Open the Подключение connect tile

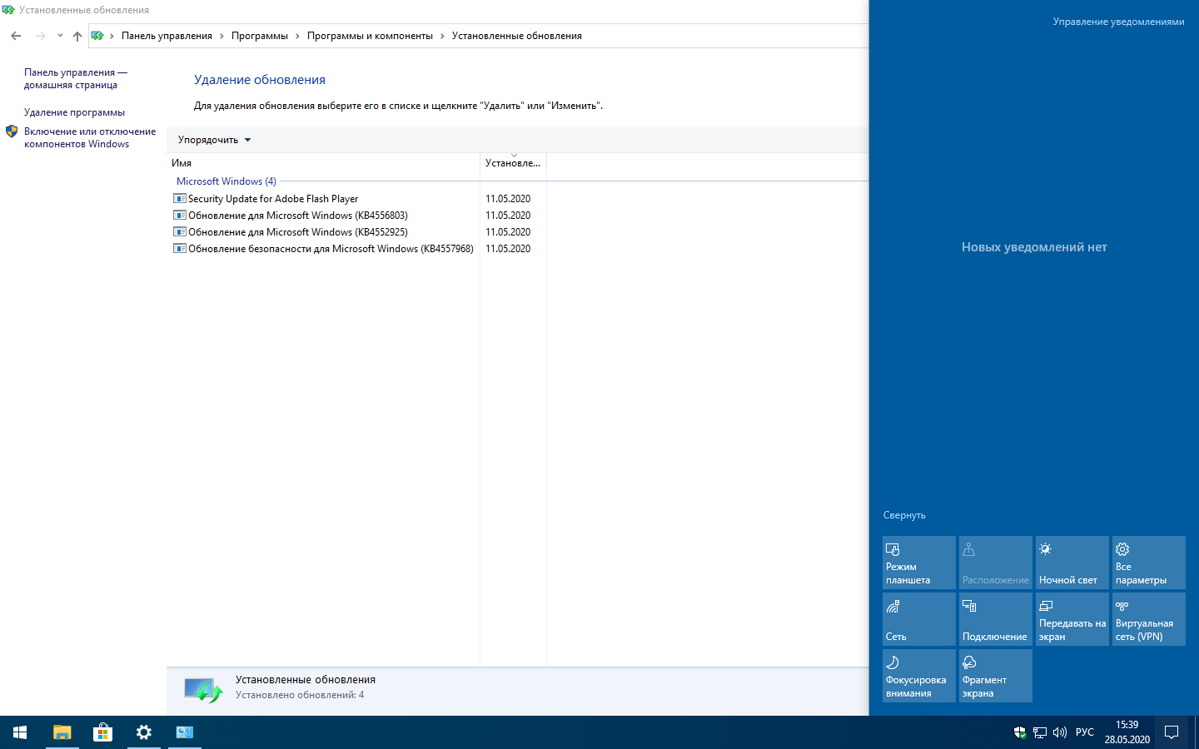(x=996, y=619)
